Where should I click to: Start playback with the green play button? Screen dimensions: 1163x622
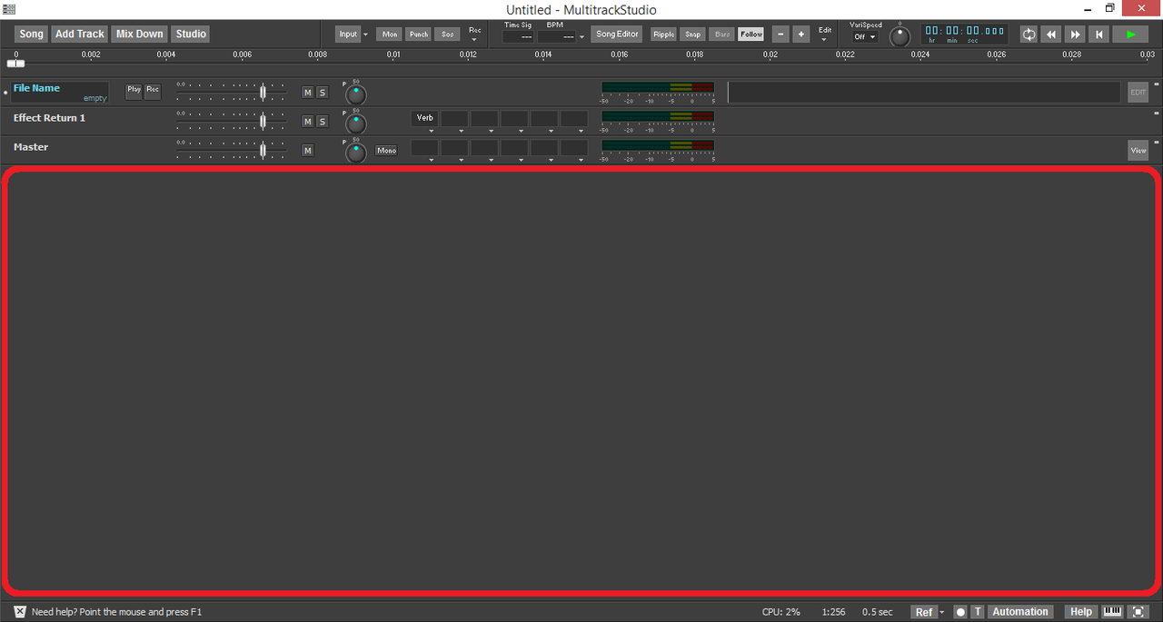(1130, 35)
